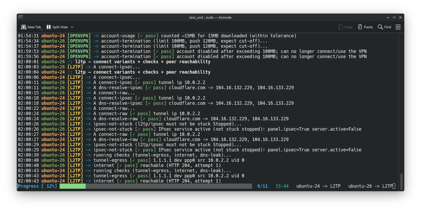
Task: Click the Split View button
Action: click(x=57, y=27)
